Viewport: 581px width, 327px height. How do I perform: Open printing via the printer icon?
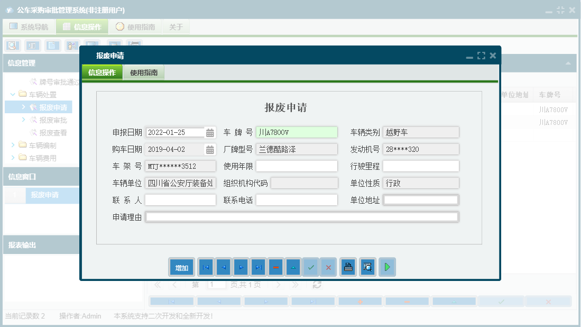(x=347, y=267)
